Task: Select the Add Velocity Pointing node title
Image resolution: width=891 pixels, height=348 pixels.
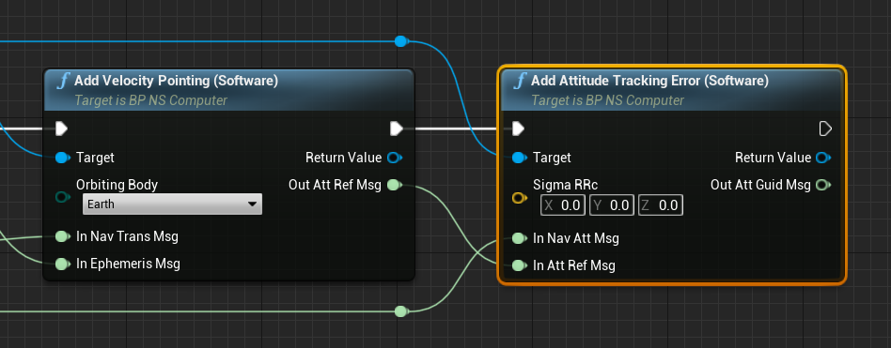Action: point(176,81)
